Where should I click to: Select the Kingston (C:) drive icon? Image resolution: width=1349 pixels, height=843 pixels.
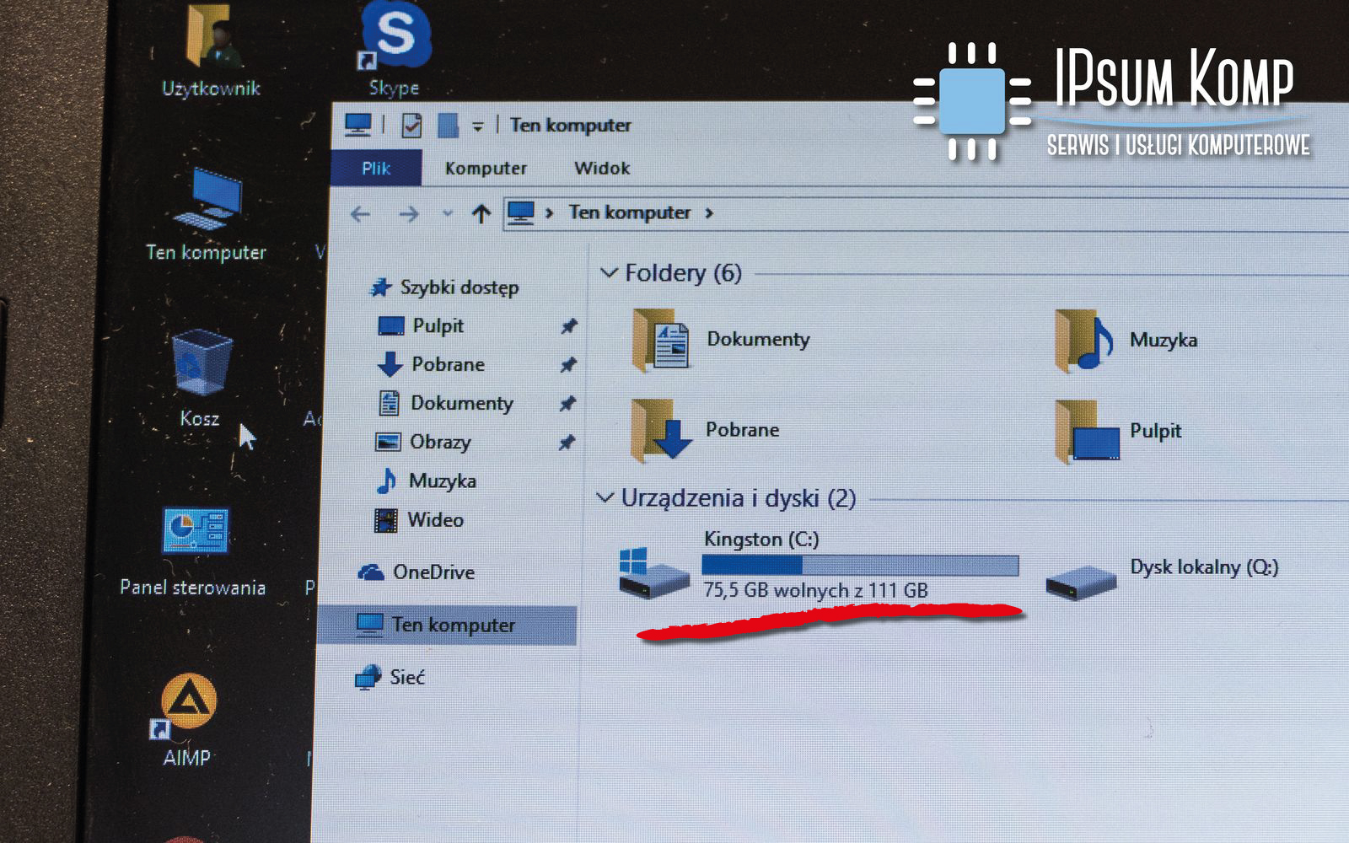653,573
